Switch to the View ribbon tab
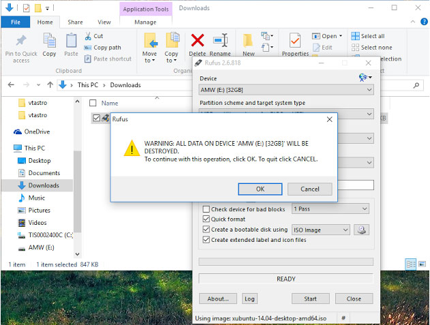 pos(104,22)
